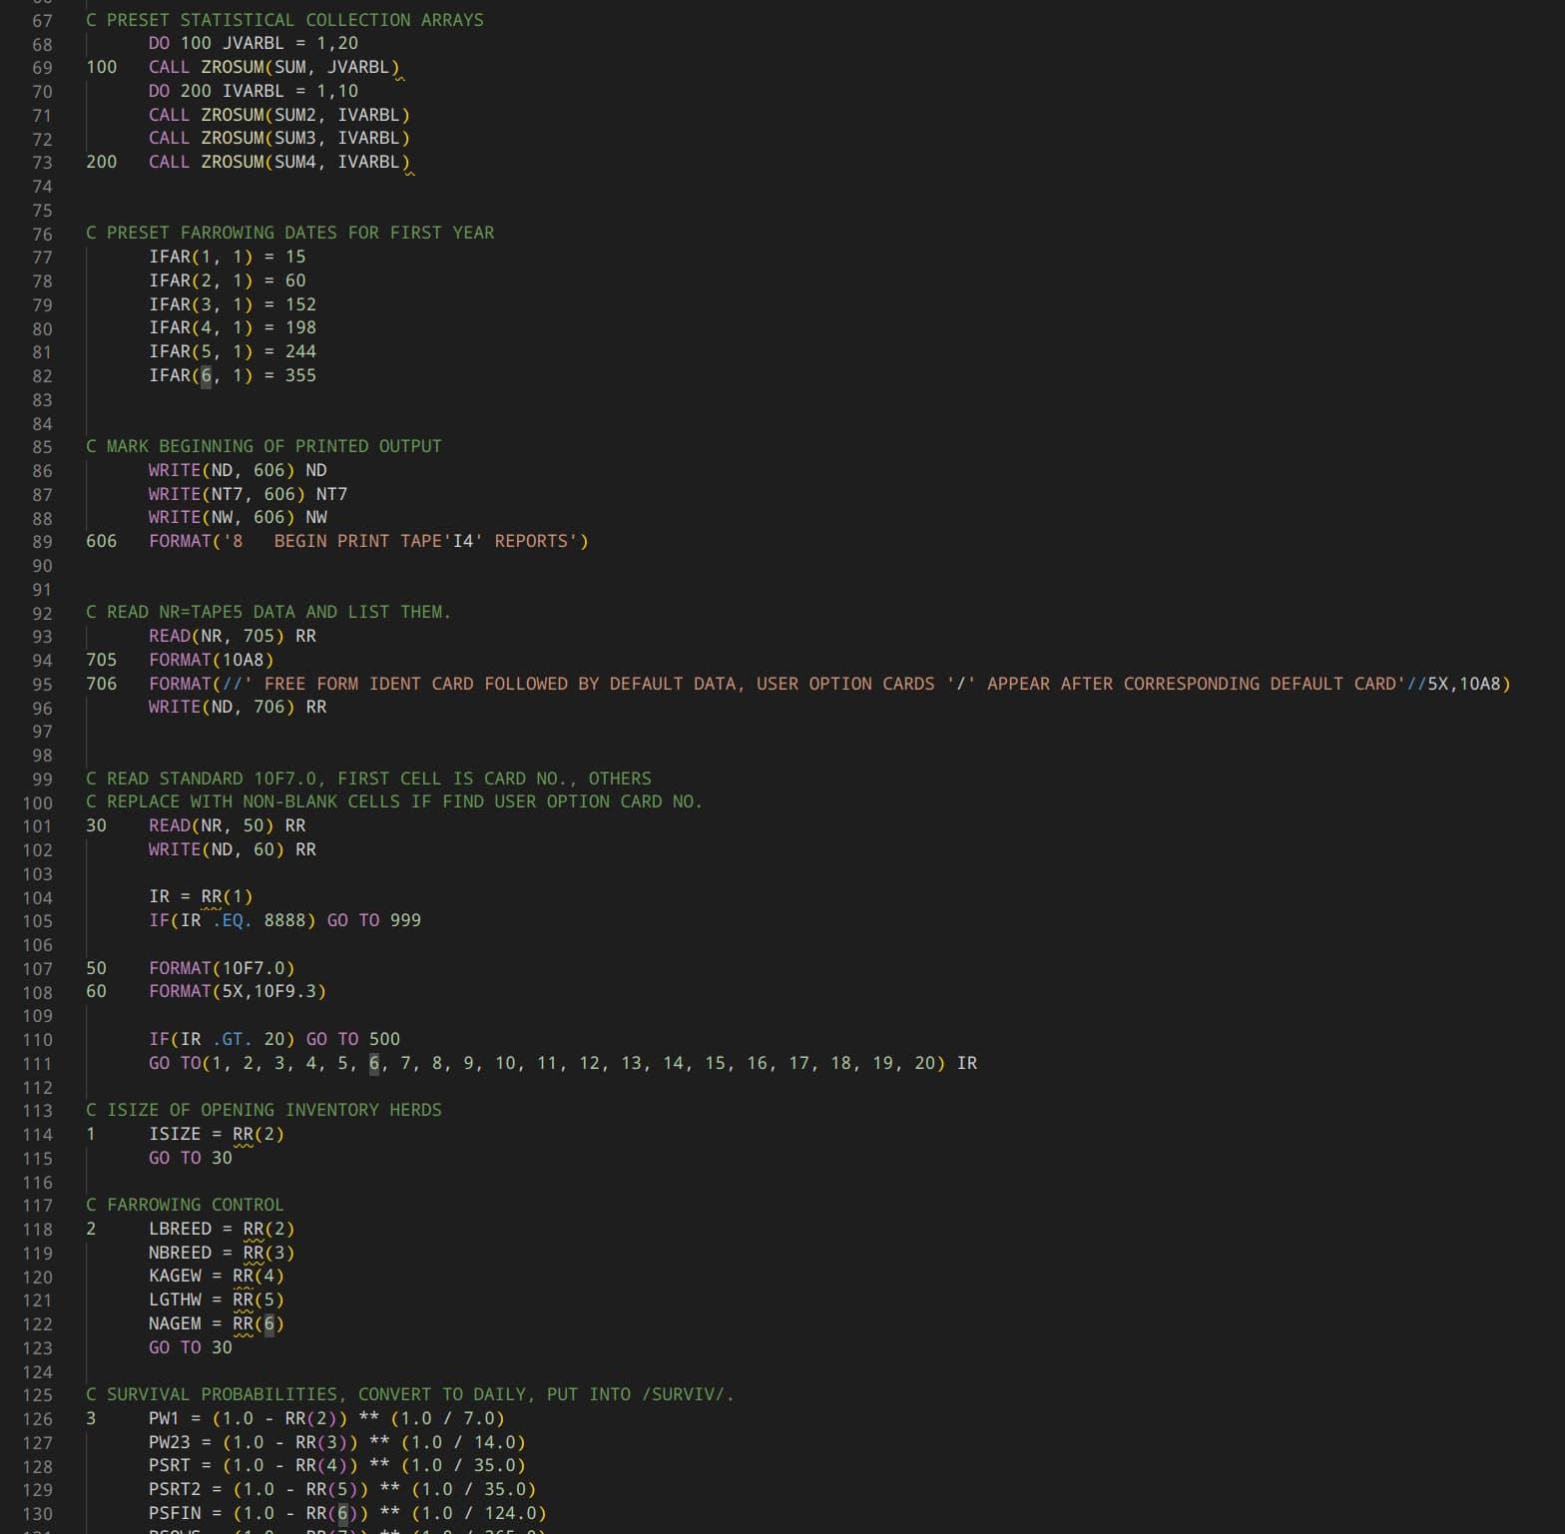Click 'CALL ZROSUM(SUM3, IVARBL)' line

[x=279, y=138]
